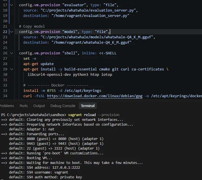Place cursor in the "# Copy model" comment

click(32, 26)
